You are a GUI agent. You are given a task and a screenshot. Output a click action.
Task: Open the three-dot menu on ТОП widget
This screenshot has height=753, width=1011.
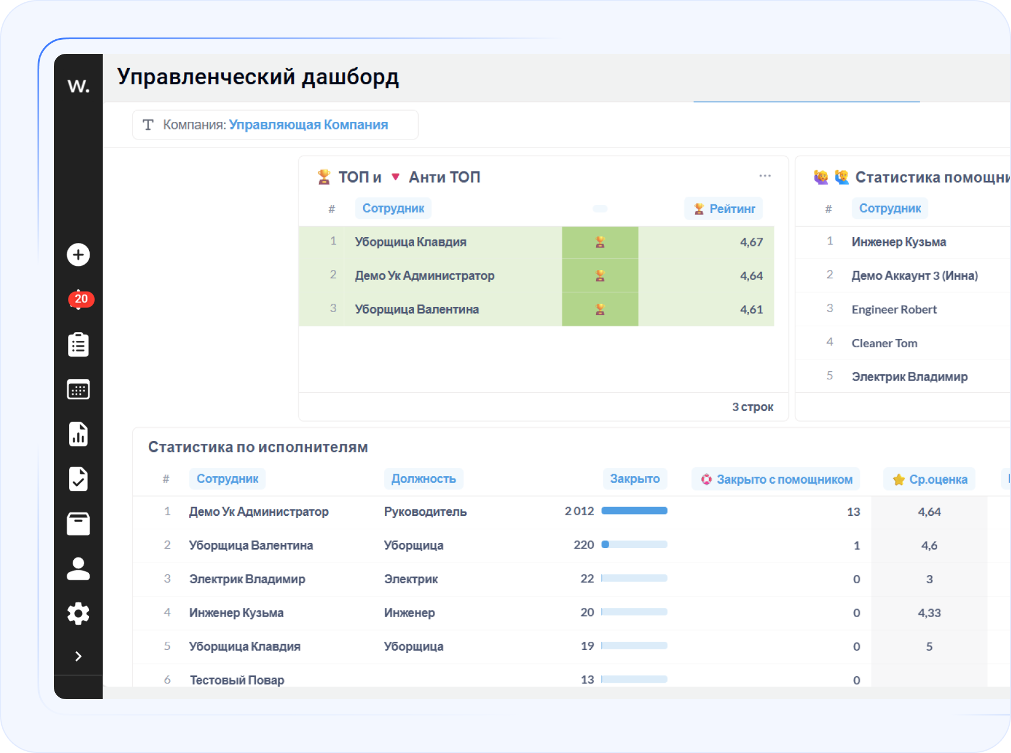[765, 175]
